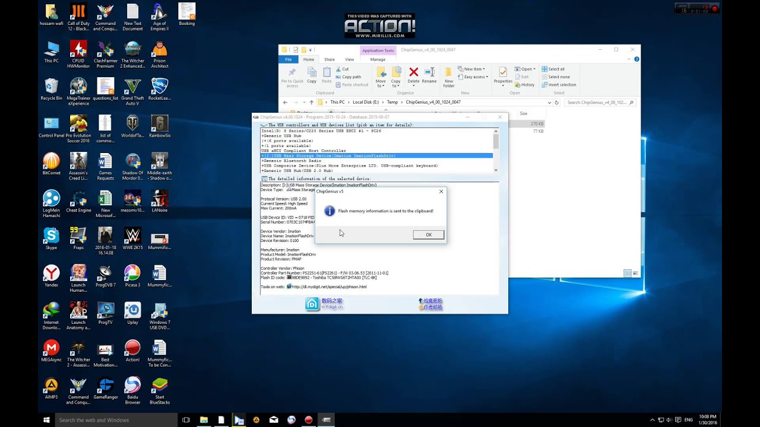Click Invert selection in ribbon
Screen dimensions: 760x427
[561, 85]
